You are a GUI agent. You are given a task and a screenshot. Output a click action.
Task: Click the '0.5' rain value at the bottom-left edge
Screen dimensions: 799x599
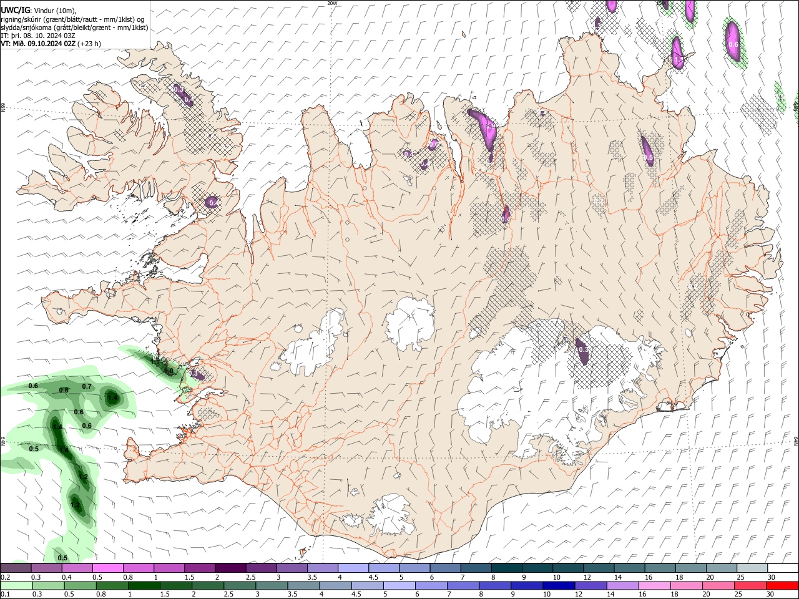(62, 558)
